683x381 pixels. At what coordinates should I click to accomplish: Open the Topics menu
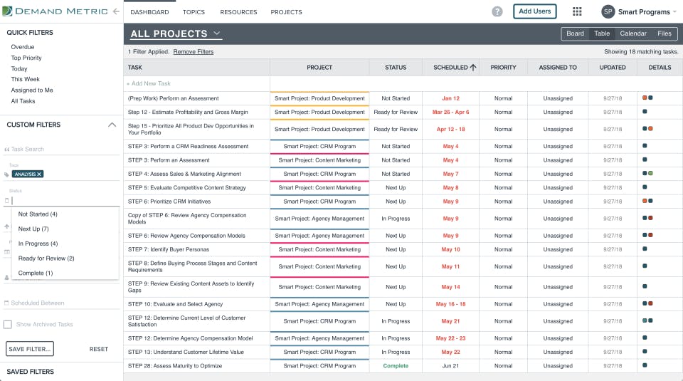(194, 12)
